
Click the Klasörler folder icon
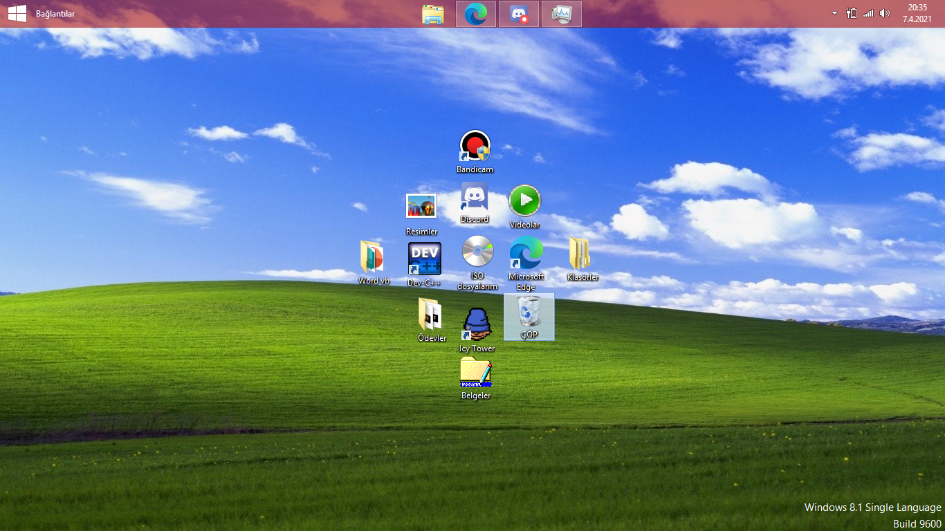pos(582,259)
